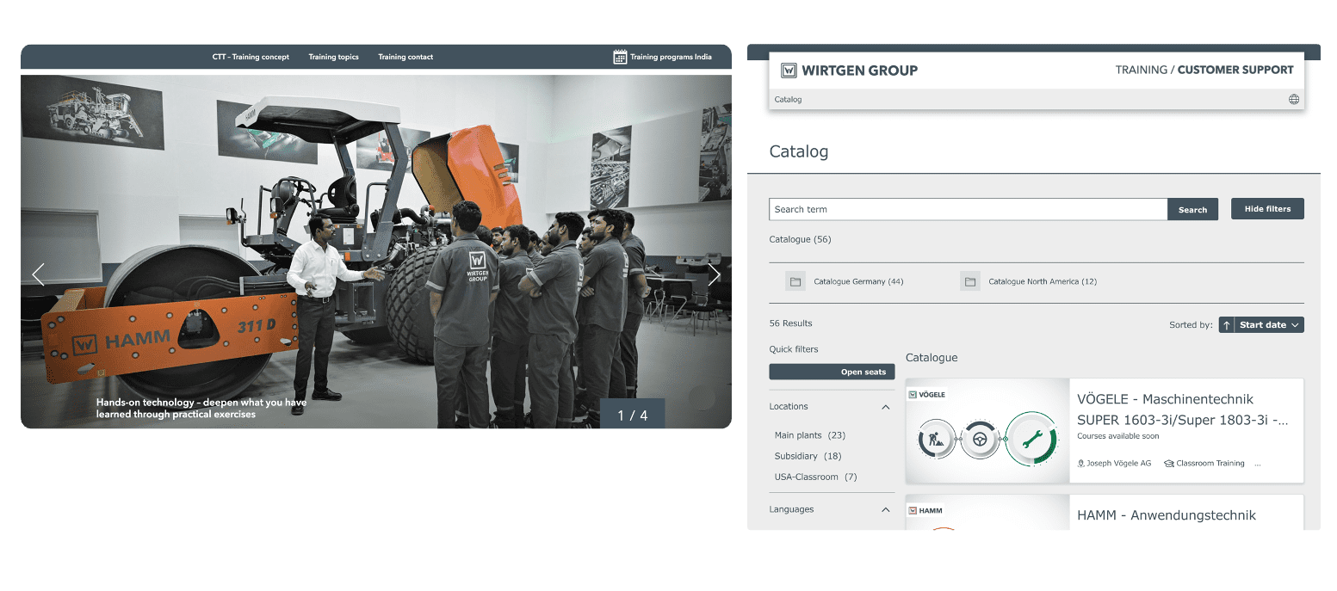Click the Catalogue (56) label
Image resolution: width=1337 pixels, height=591 pixels.
tap(800, 239)
